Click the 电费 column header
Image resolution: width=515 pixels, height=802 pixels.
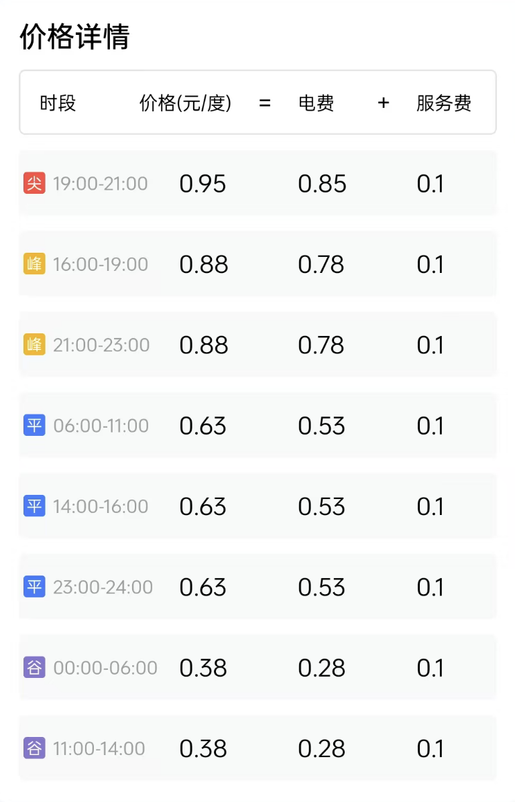[x=316, y=103]
